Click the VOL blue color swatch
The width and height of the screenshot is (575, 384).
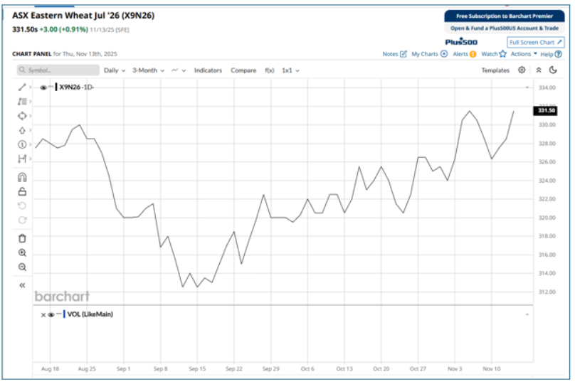(x=65, y=314)
